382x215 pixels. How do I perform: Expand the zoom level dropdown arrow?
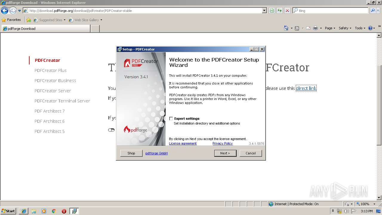coord(374,204)
